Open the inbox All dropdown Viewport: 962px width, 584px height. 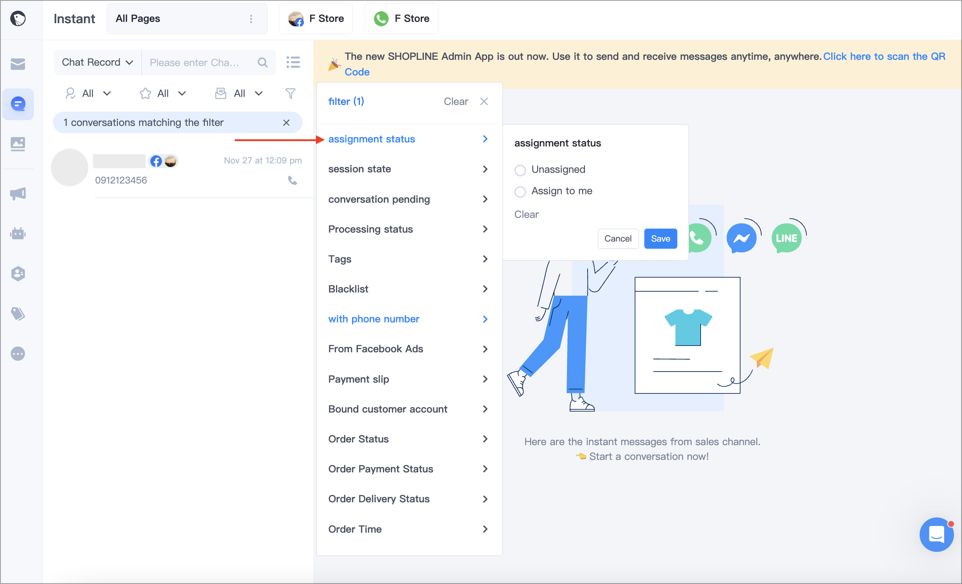239,93
